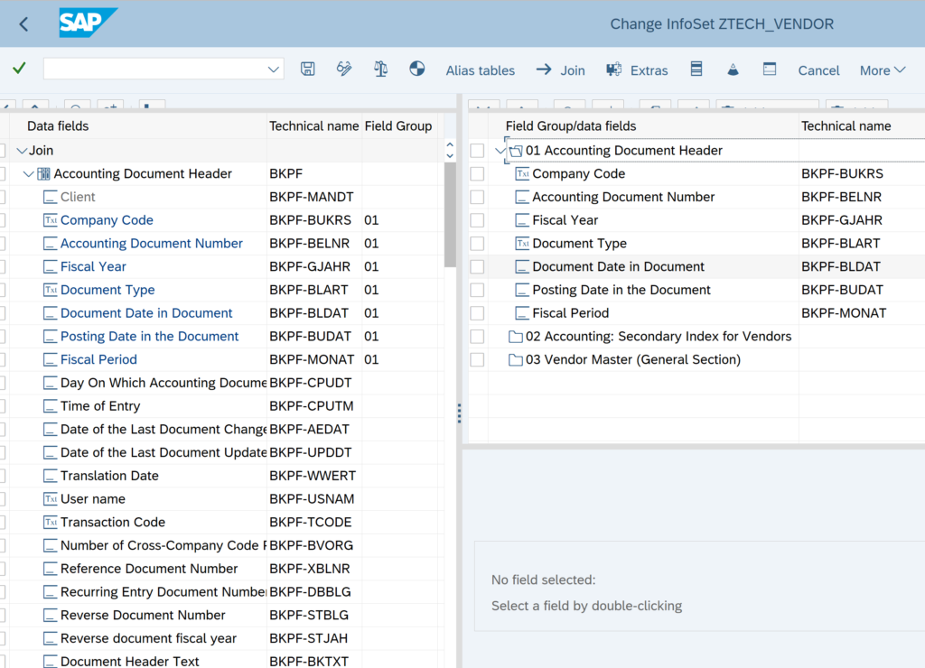
Task: Click the Cancel button
Action: point(818,70)
